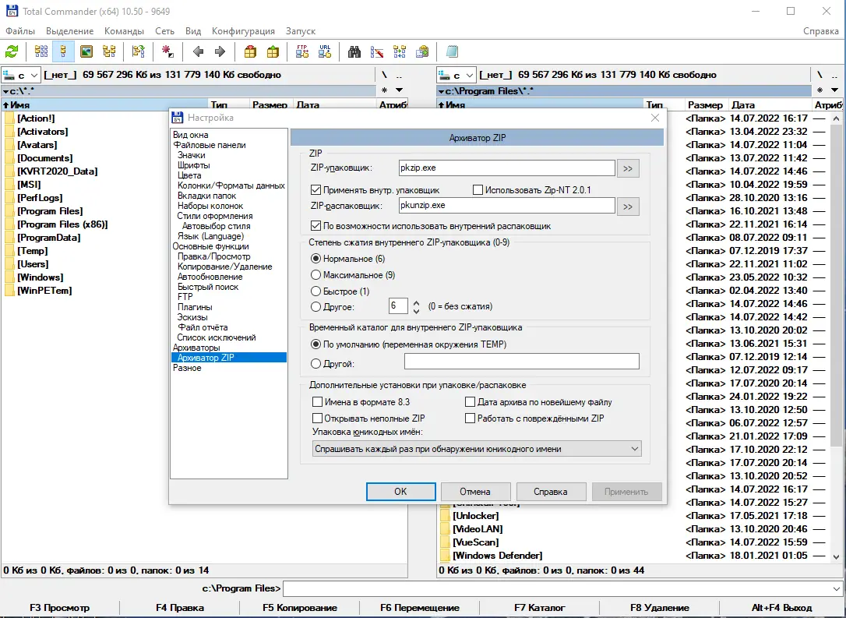Select the highlighted full view icon

tap(63, 51)
